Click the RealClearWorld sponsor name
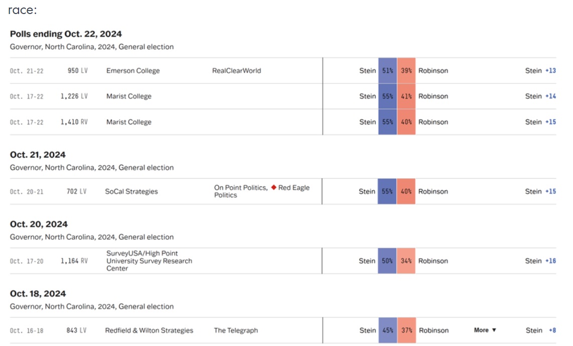This screenshot has height=346, width=573. tap(236, 71)
